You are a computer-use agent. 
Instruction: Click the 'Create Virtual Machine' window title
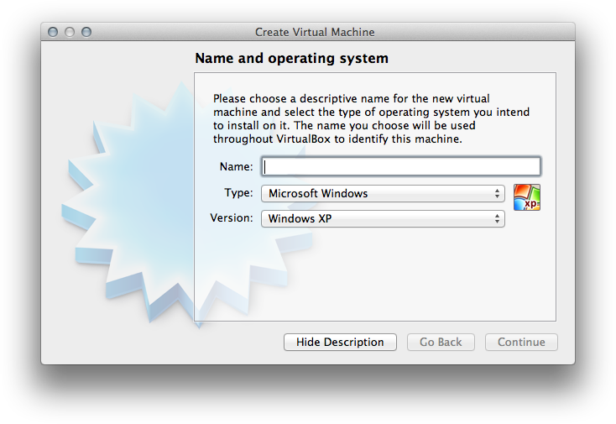(315, 32)
